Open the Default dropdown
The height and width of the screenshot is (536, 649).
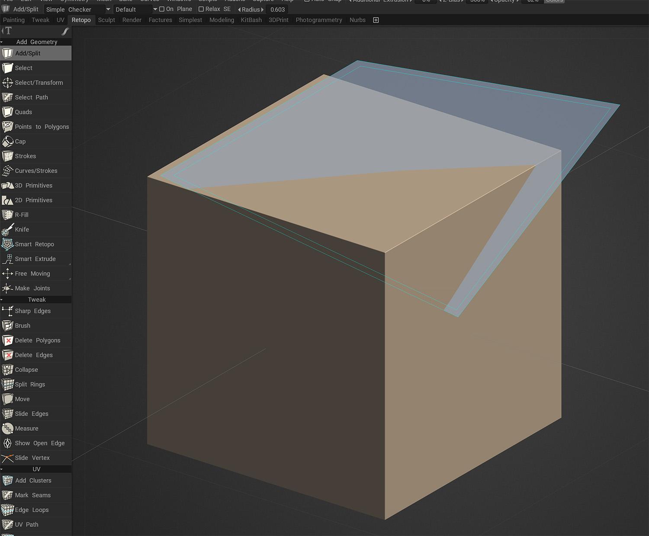point(135,10)
